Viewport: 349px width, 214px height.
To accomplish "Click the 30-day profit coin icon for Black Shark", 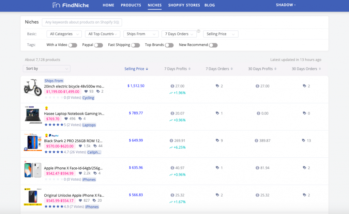I will click(256, 141).
